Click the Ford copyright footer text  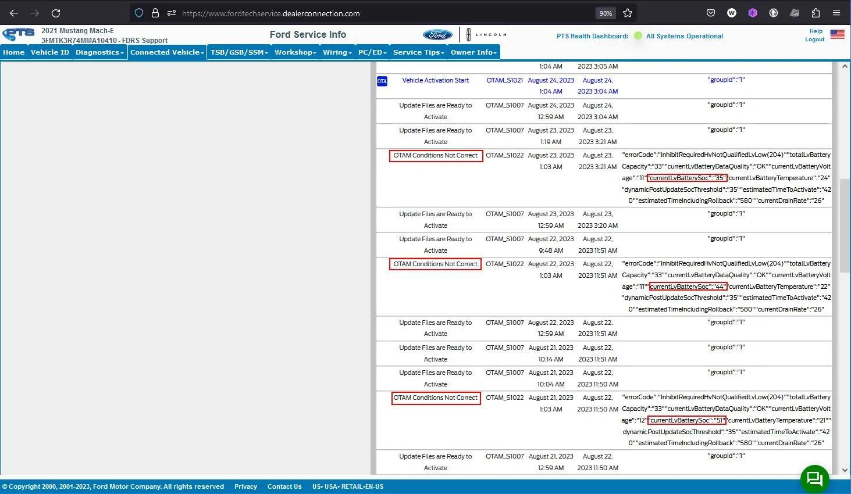[x=113, y=486]
